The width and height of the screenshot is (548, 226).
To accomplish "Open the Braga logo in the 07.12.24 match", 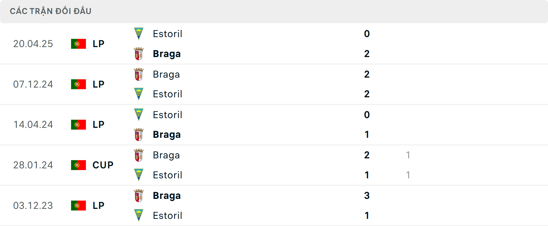I will (x=139, y=74).
